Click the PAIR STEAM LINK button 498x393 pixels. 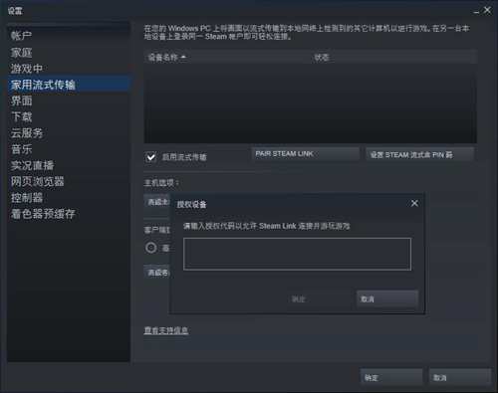[x=306, y=154]
